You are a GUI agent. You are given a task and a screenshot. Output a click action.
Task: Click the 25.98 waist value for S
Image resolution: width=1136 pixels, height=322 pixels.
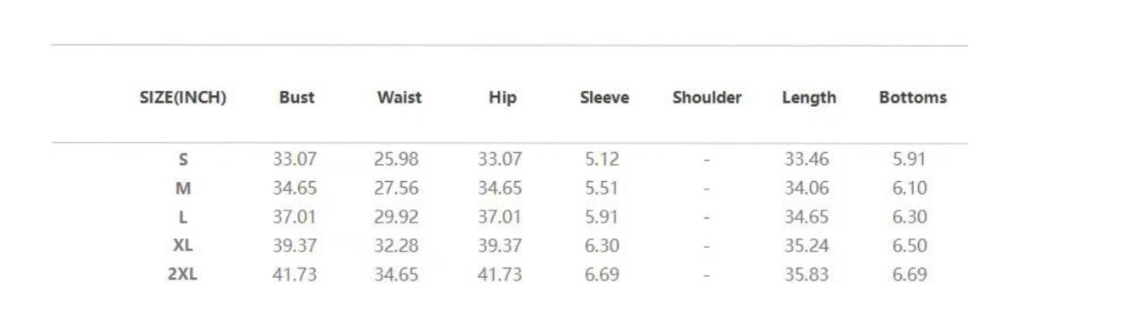[397, 159]
